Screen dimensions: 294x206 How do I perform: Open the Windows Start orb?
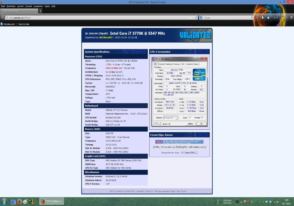tap(4, 202)
